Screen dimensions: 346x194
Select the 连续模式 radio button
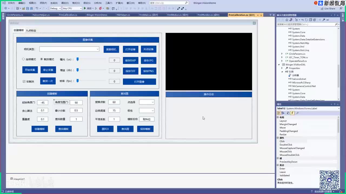click(23, 59)
